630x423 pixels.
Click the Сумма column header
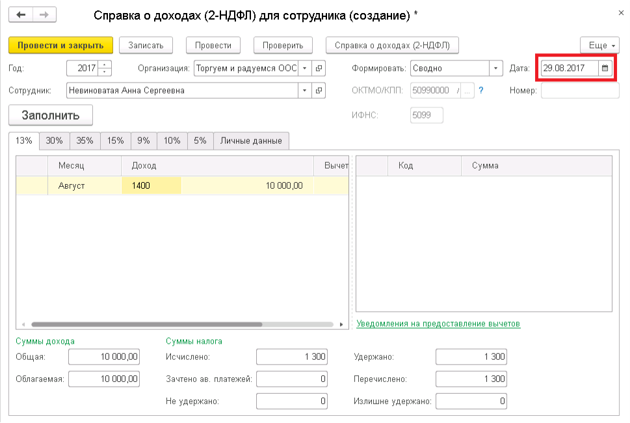pyautogui.click(x=536, y=166)
